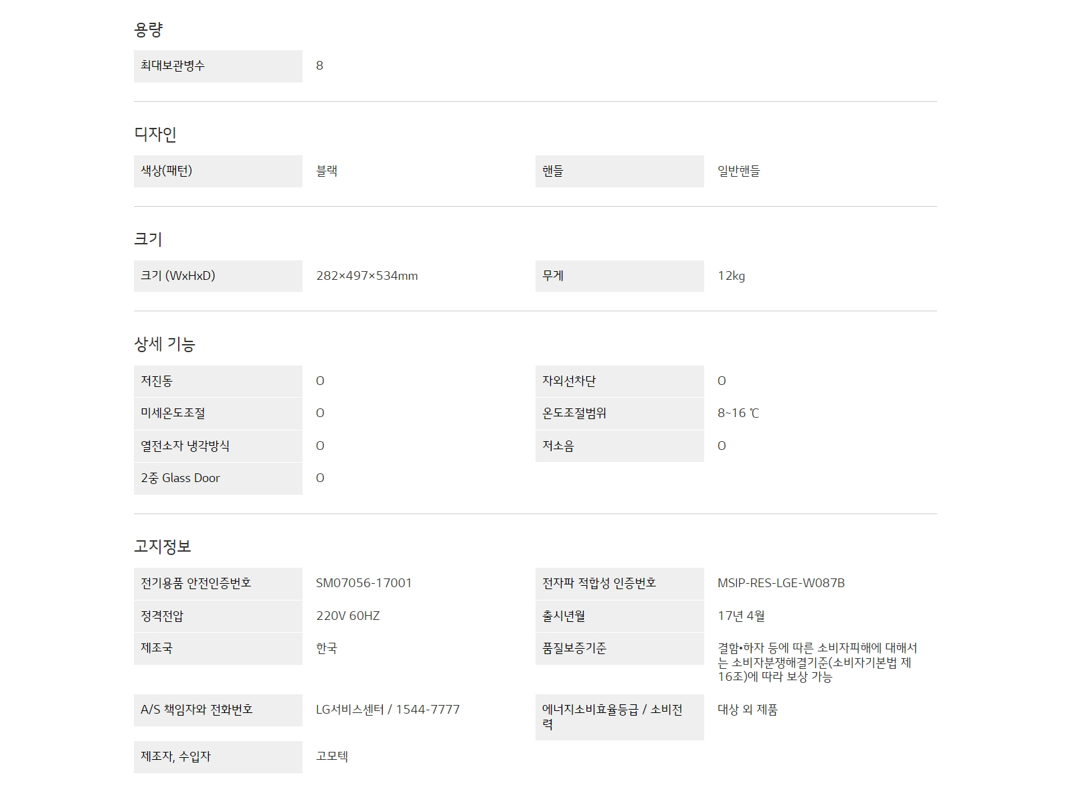Click the 일반핸들 handle value
The height and width of the screenshot is (792, 1071).
pos(738,171)
